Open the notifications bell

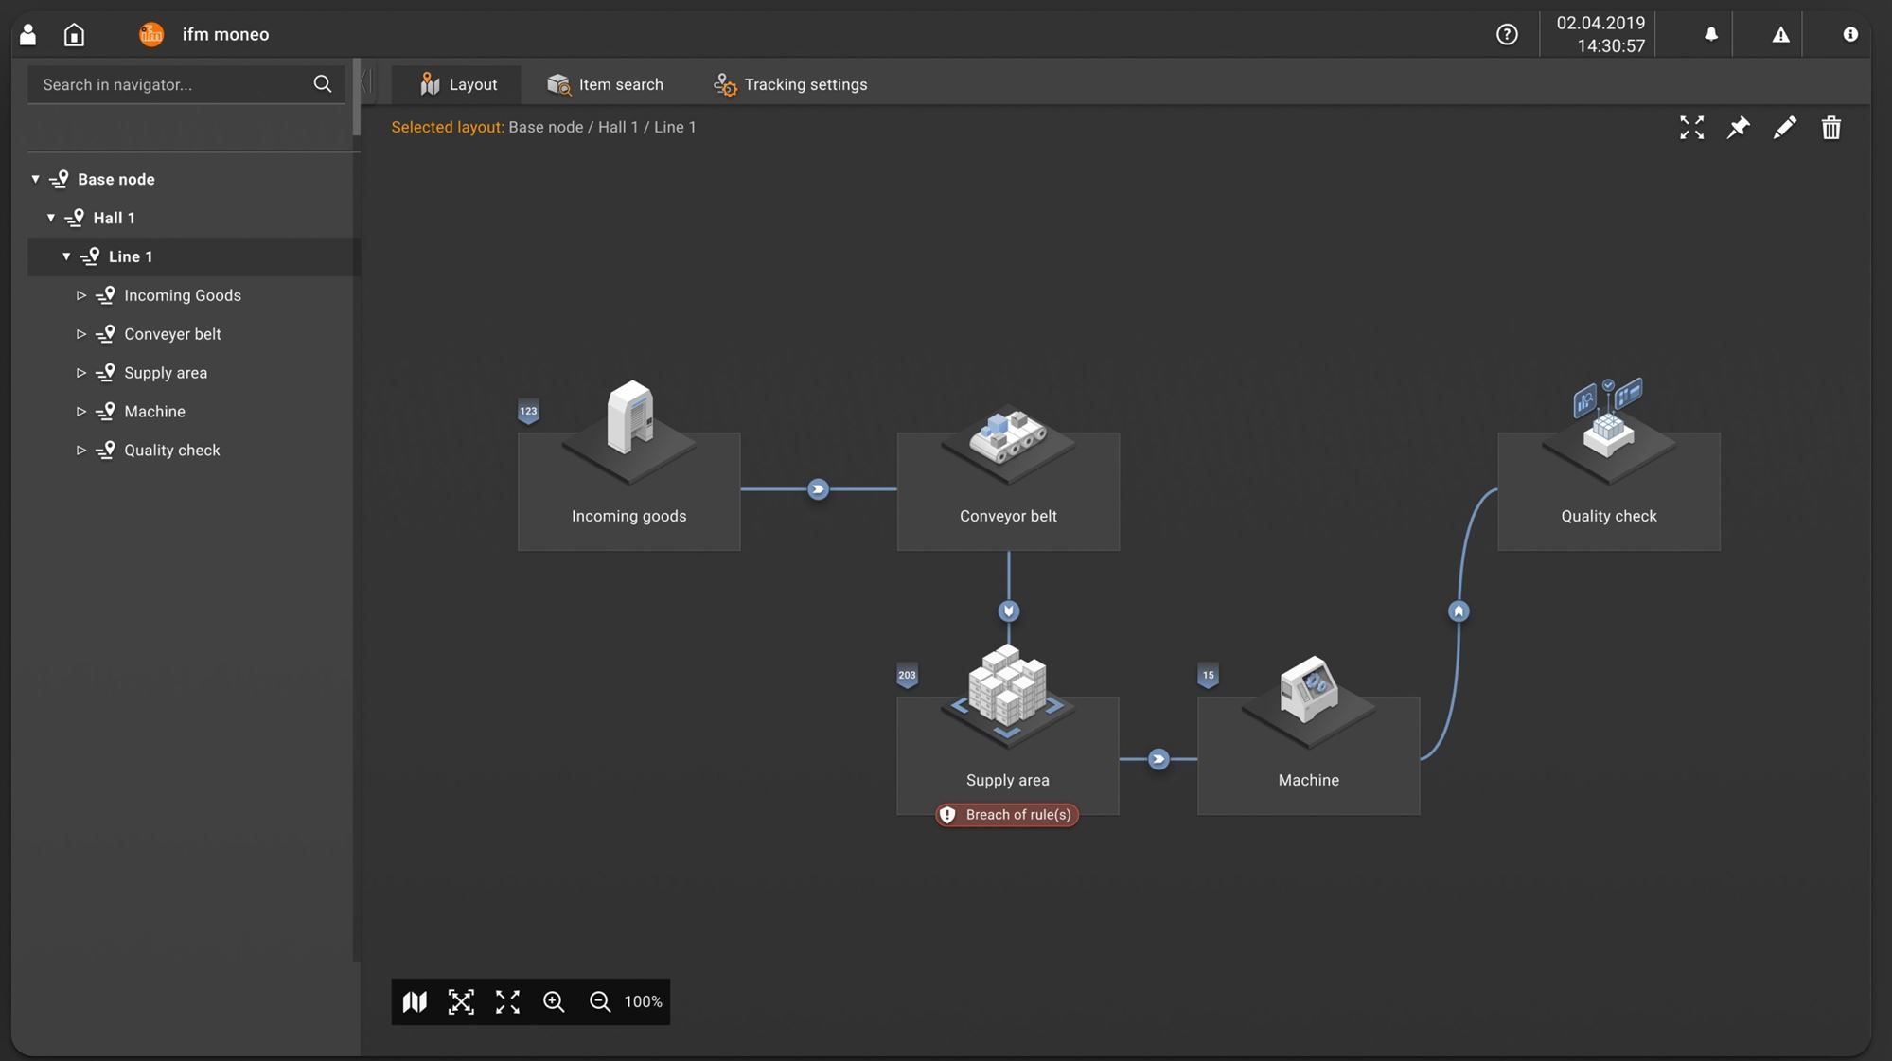[1711, 34]
